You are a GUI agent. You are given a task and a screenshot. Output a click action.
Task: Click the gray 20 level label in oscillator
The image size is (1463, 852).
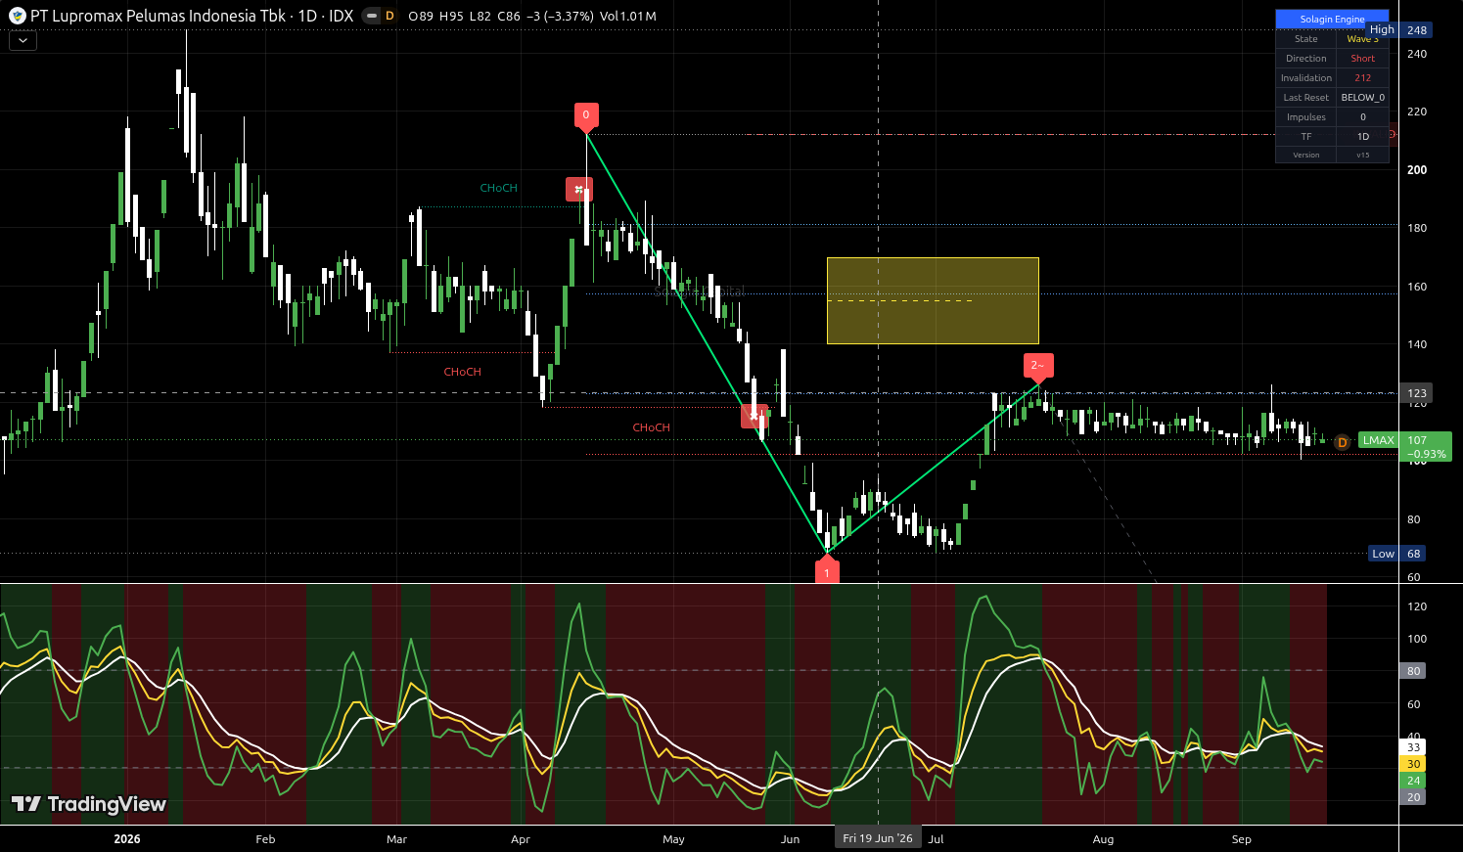(1413, 797)
